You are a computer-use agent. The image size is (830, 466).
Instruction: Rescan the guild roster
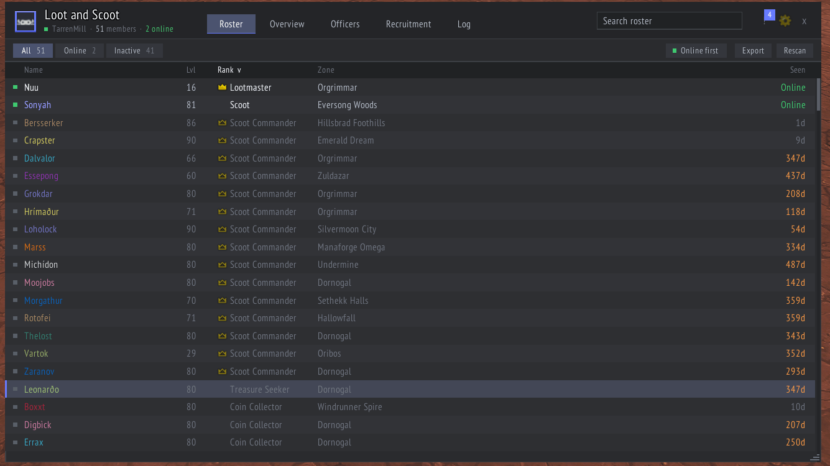pos(795,51)
